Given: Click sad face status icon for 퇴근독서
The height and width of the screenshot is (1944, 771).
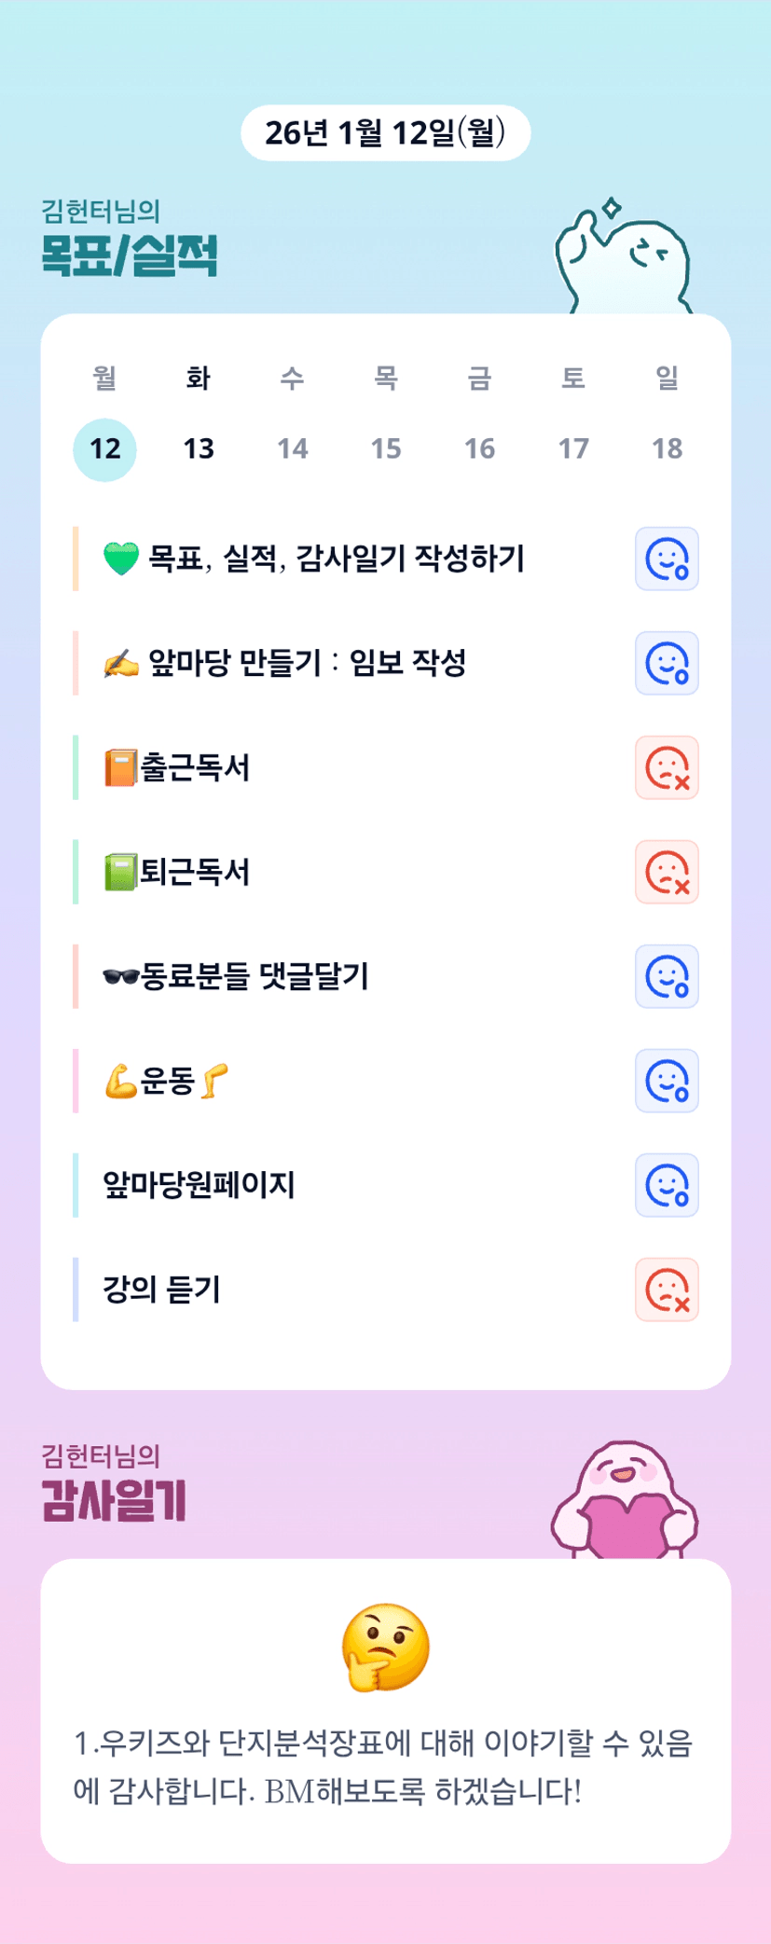Looking at the screenshot, I should [667, 873].
